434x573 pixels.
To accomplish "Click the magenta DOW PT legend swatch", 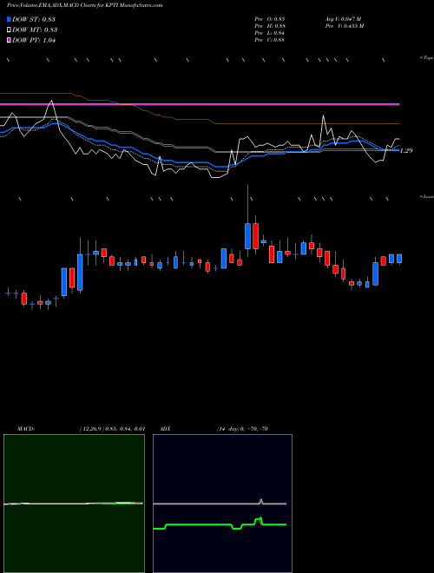I will coord(9,41).
